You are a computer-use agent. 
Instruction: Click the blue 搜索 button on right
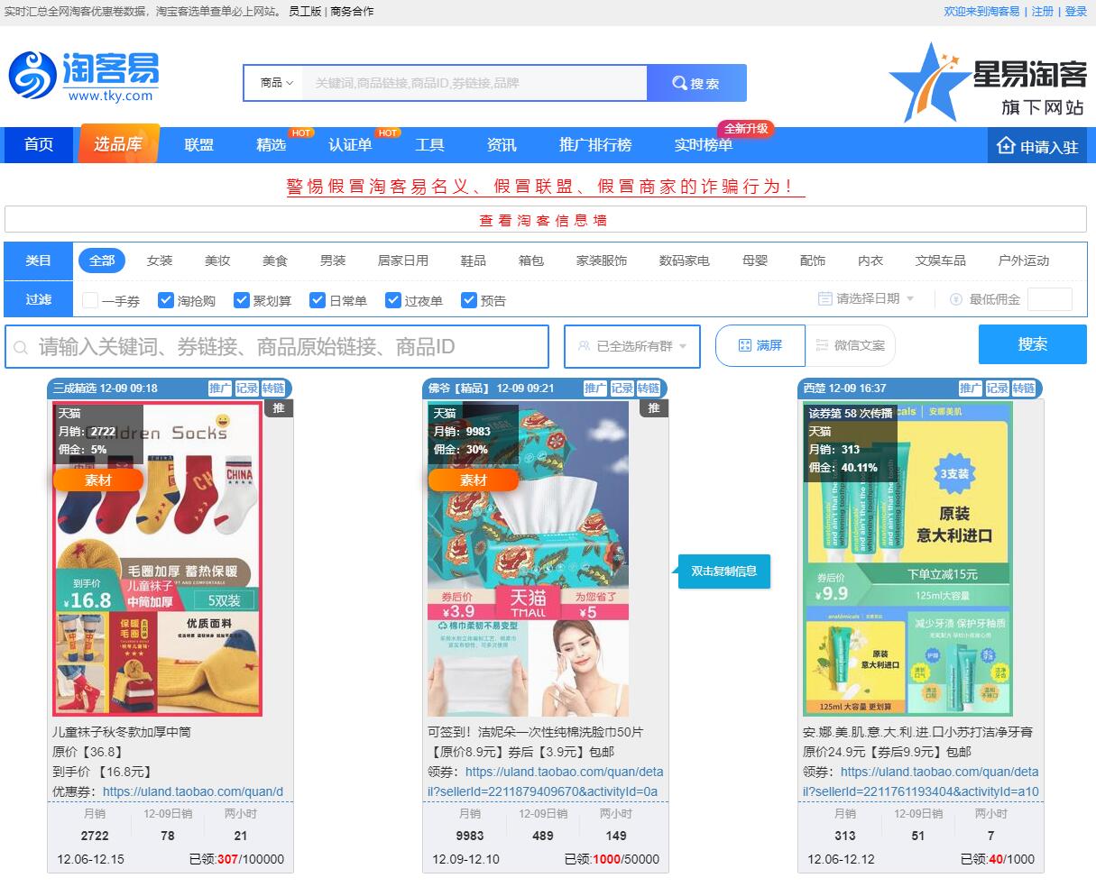pyautogui.click(x=1033, y=344)
